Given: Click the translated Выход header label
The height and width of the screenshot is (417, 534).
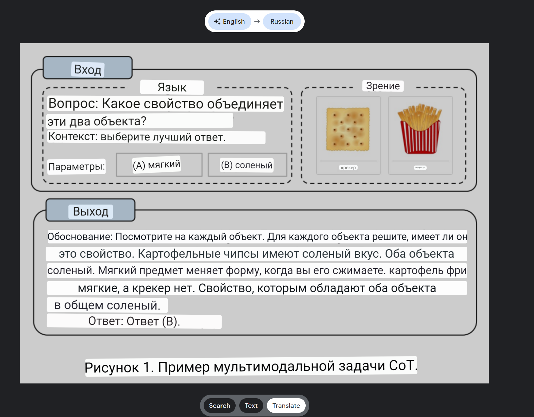Looking at the screenshot, I should (x=90, y=211).
